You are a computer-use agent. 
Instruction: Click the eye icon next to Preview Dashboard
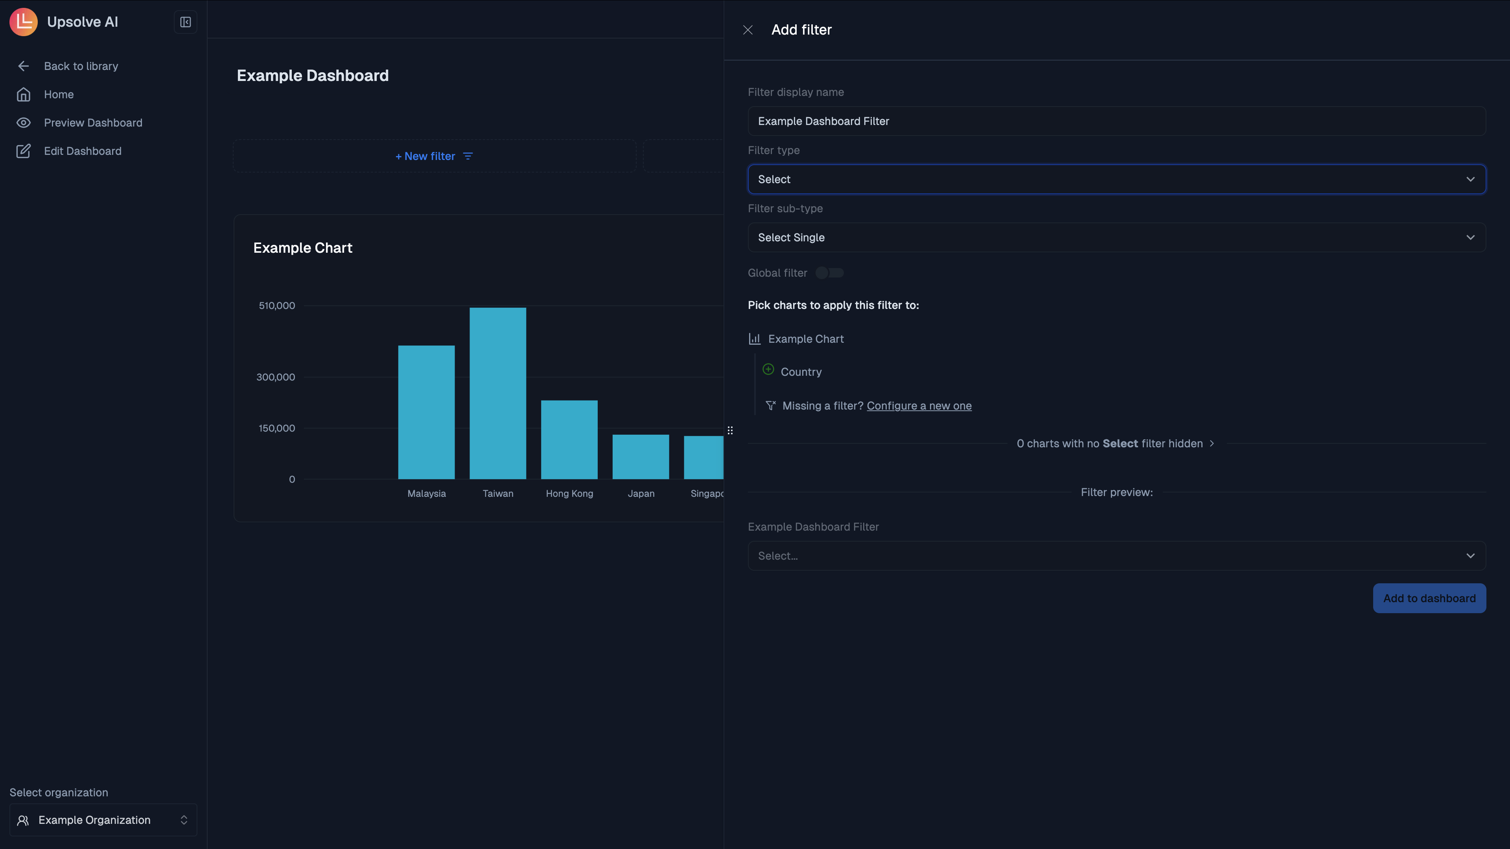coord(24,123)
